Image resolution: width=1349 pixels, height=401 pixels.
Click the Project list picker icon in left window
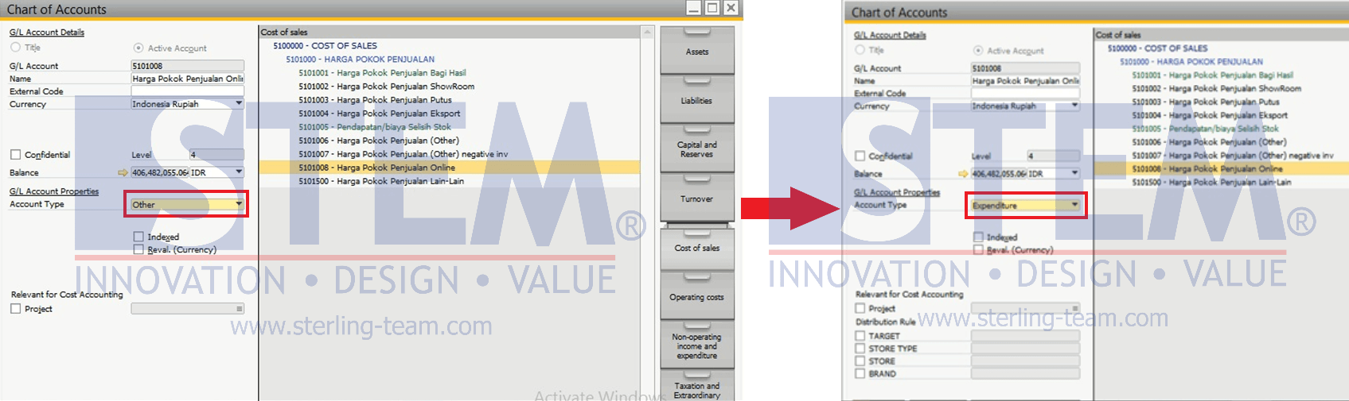click(239, 309)
